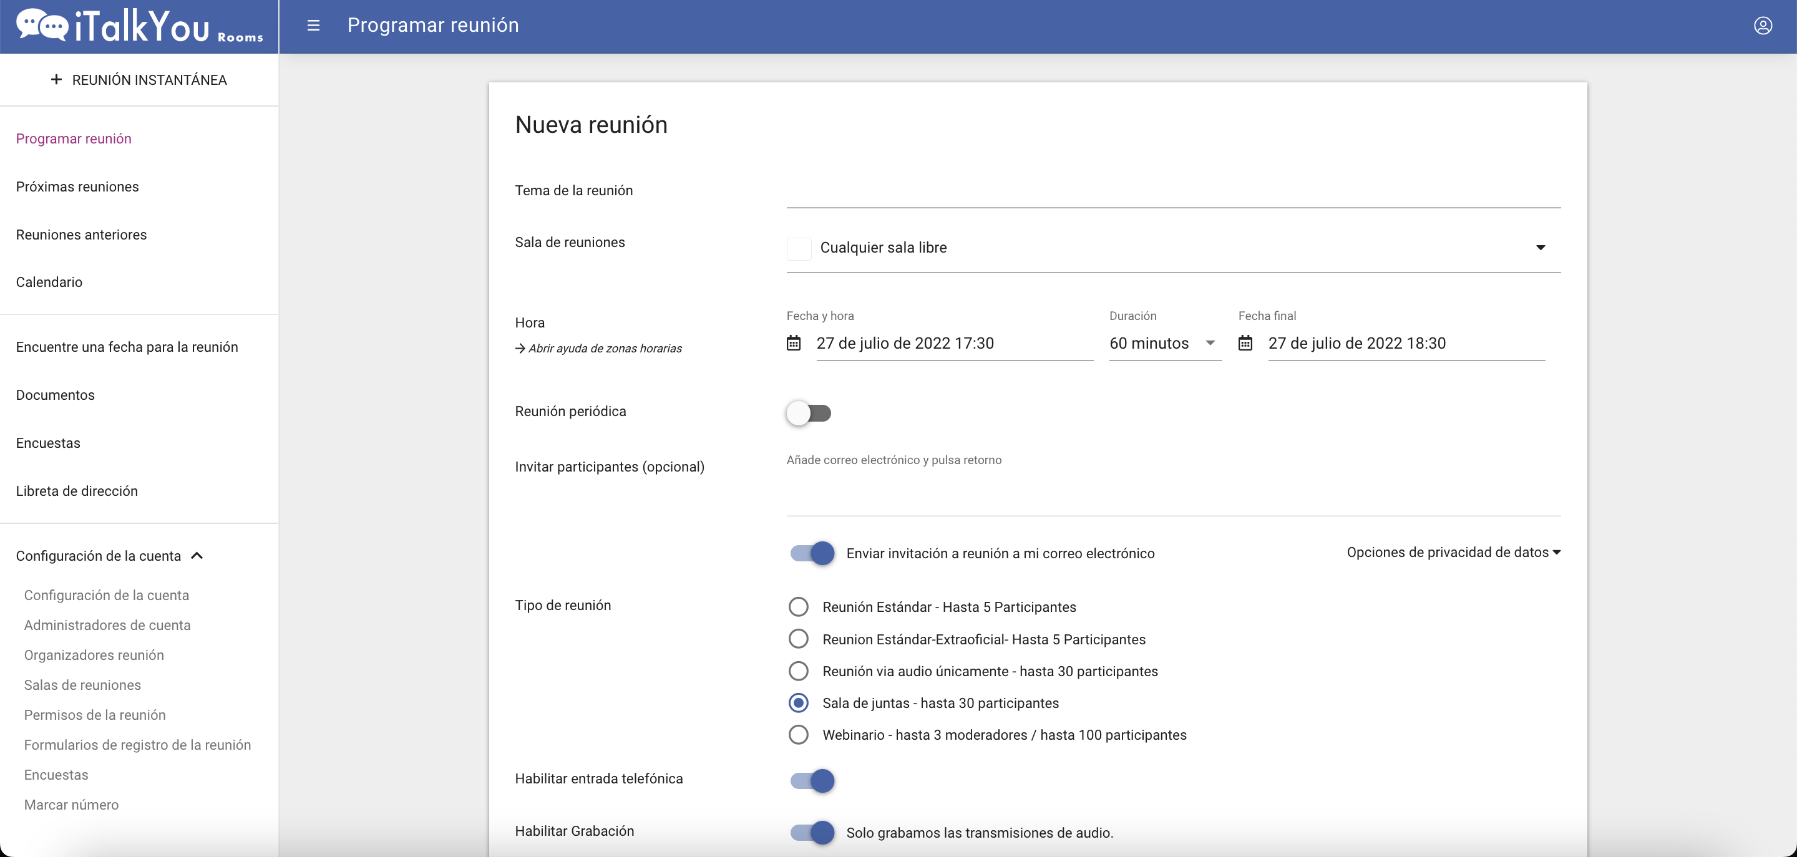1797x857 pixels.
Task: Open Calendario in sidebar
Action: tap(49, 283)
